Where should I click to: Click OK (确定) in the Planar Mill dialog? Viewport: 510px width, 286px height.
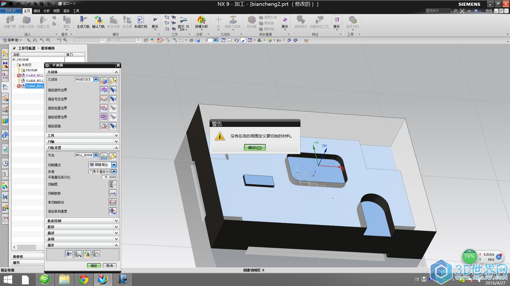94,266
